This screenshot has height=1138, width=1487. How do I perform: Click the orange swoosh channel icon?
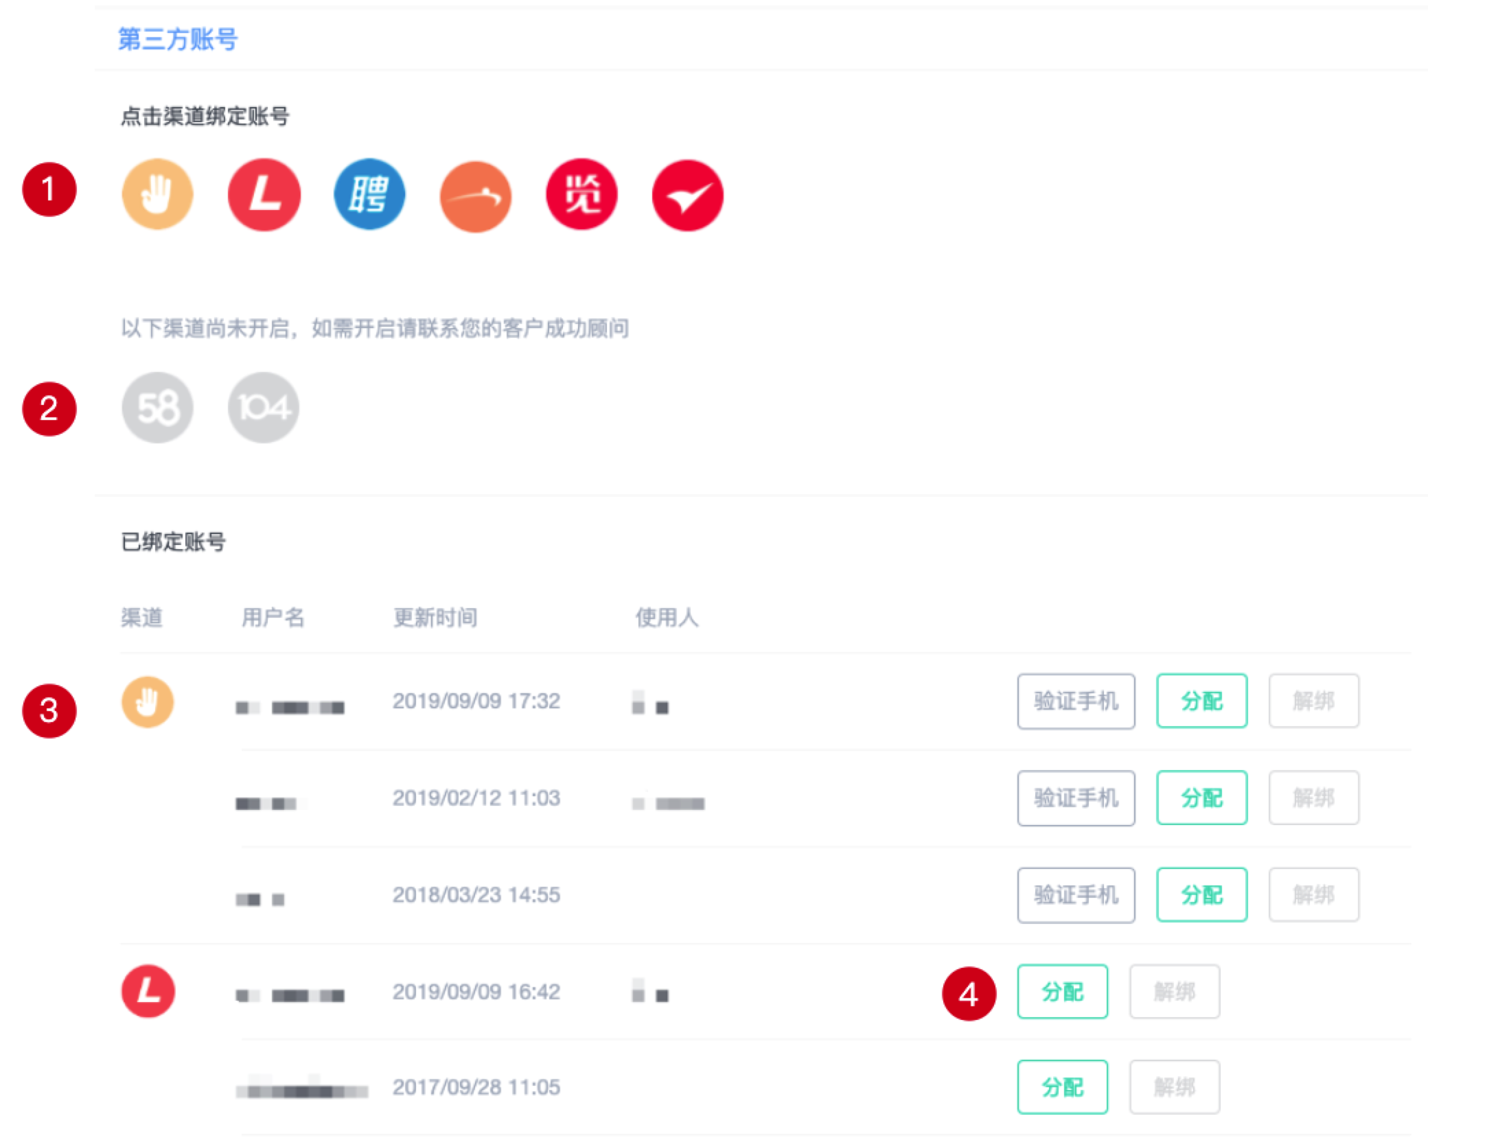point(475,196)
